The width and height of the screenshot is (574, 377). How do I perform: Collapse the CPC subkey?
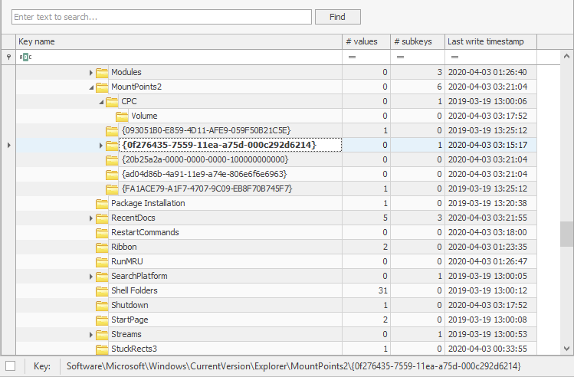point(101,102)
